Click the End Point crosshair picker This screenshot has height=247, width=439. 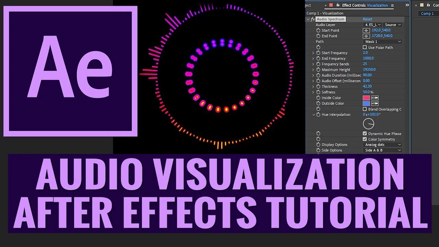tap(366, 36)
